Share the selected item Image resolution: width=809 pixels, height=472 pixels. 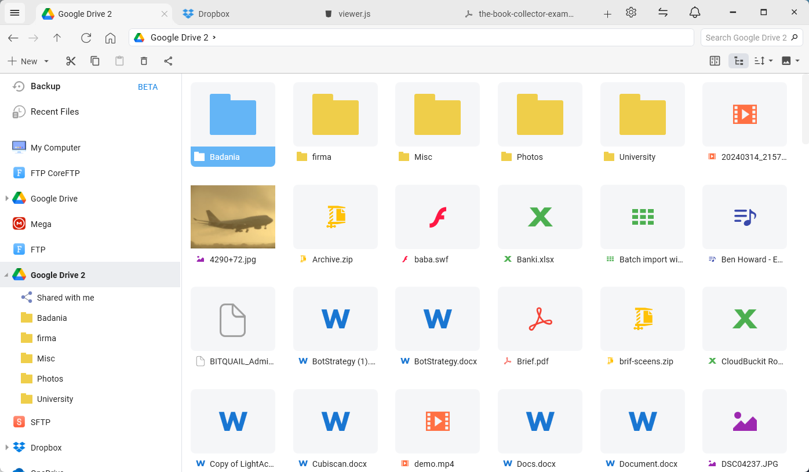click(168, 61)
